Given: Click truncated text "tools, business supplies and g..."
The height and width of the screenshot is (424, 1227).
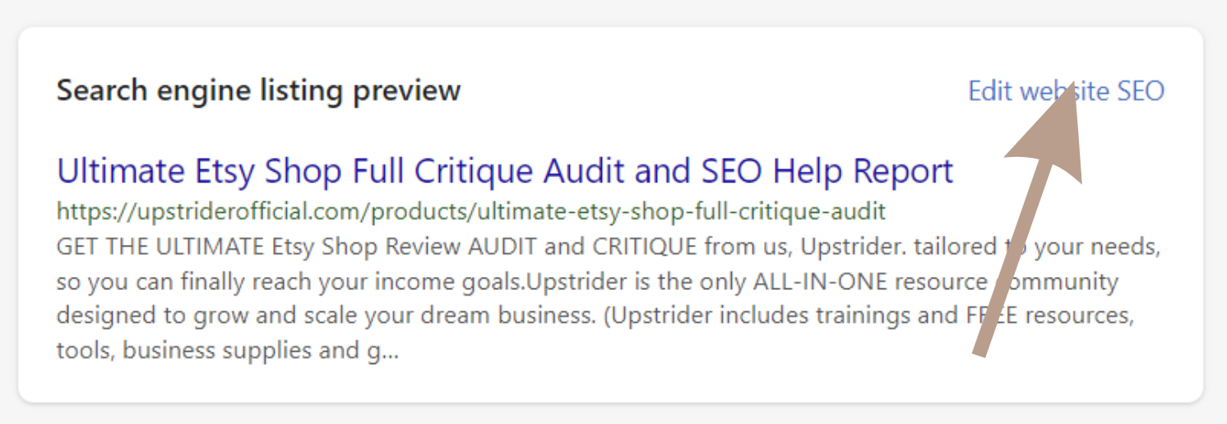Looking at the screenshot, I should (227, 351).
